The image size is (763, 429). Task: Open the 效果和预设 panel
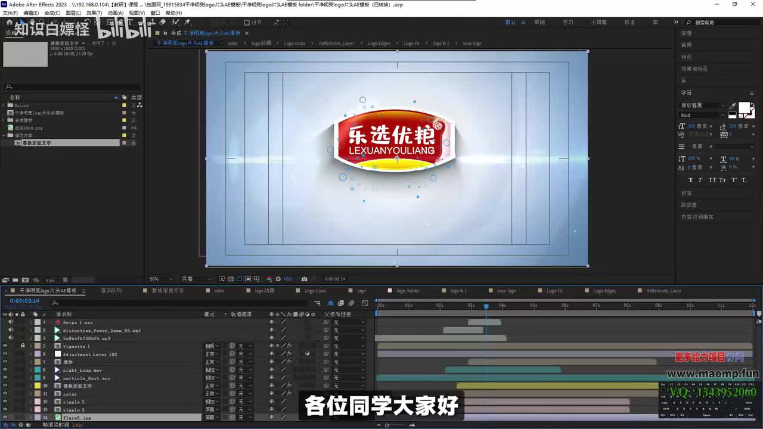click(694, 69)
